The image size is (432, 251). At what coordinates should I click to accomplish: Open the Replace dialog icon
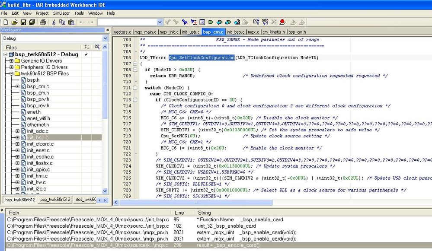tap(194, 22)
